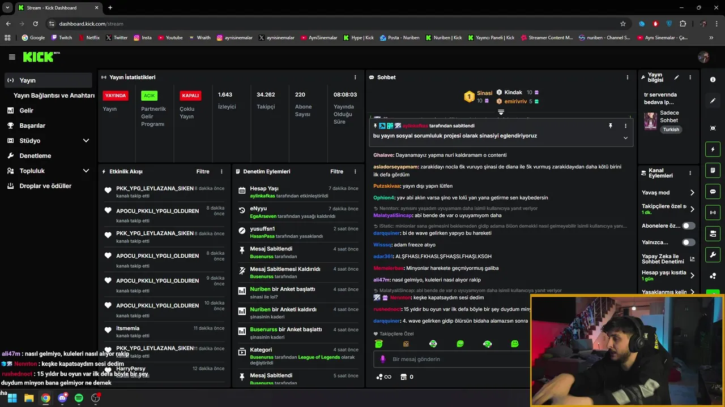This screenshot has height=407, width=725.
Task: Open the Windows Start menu
Action: (12, 398)
